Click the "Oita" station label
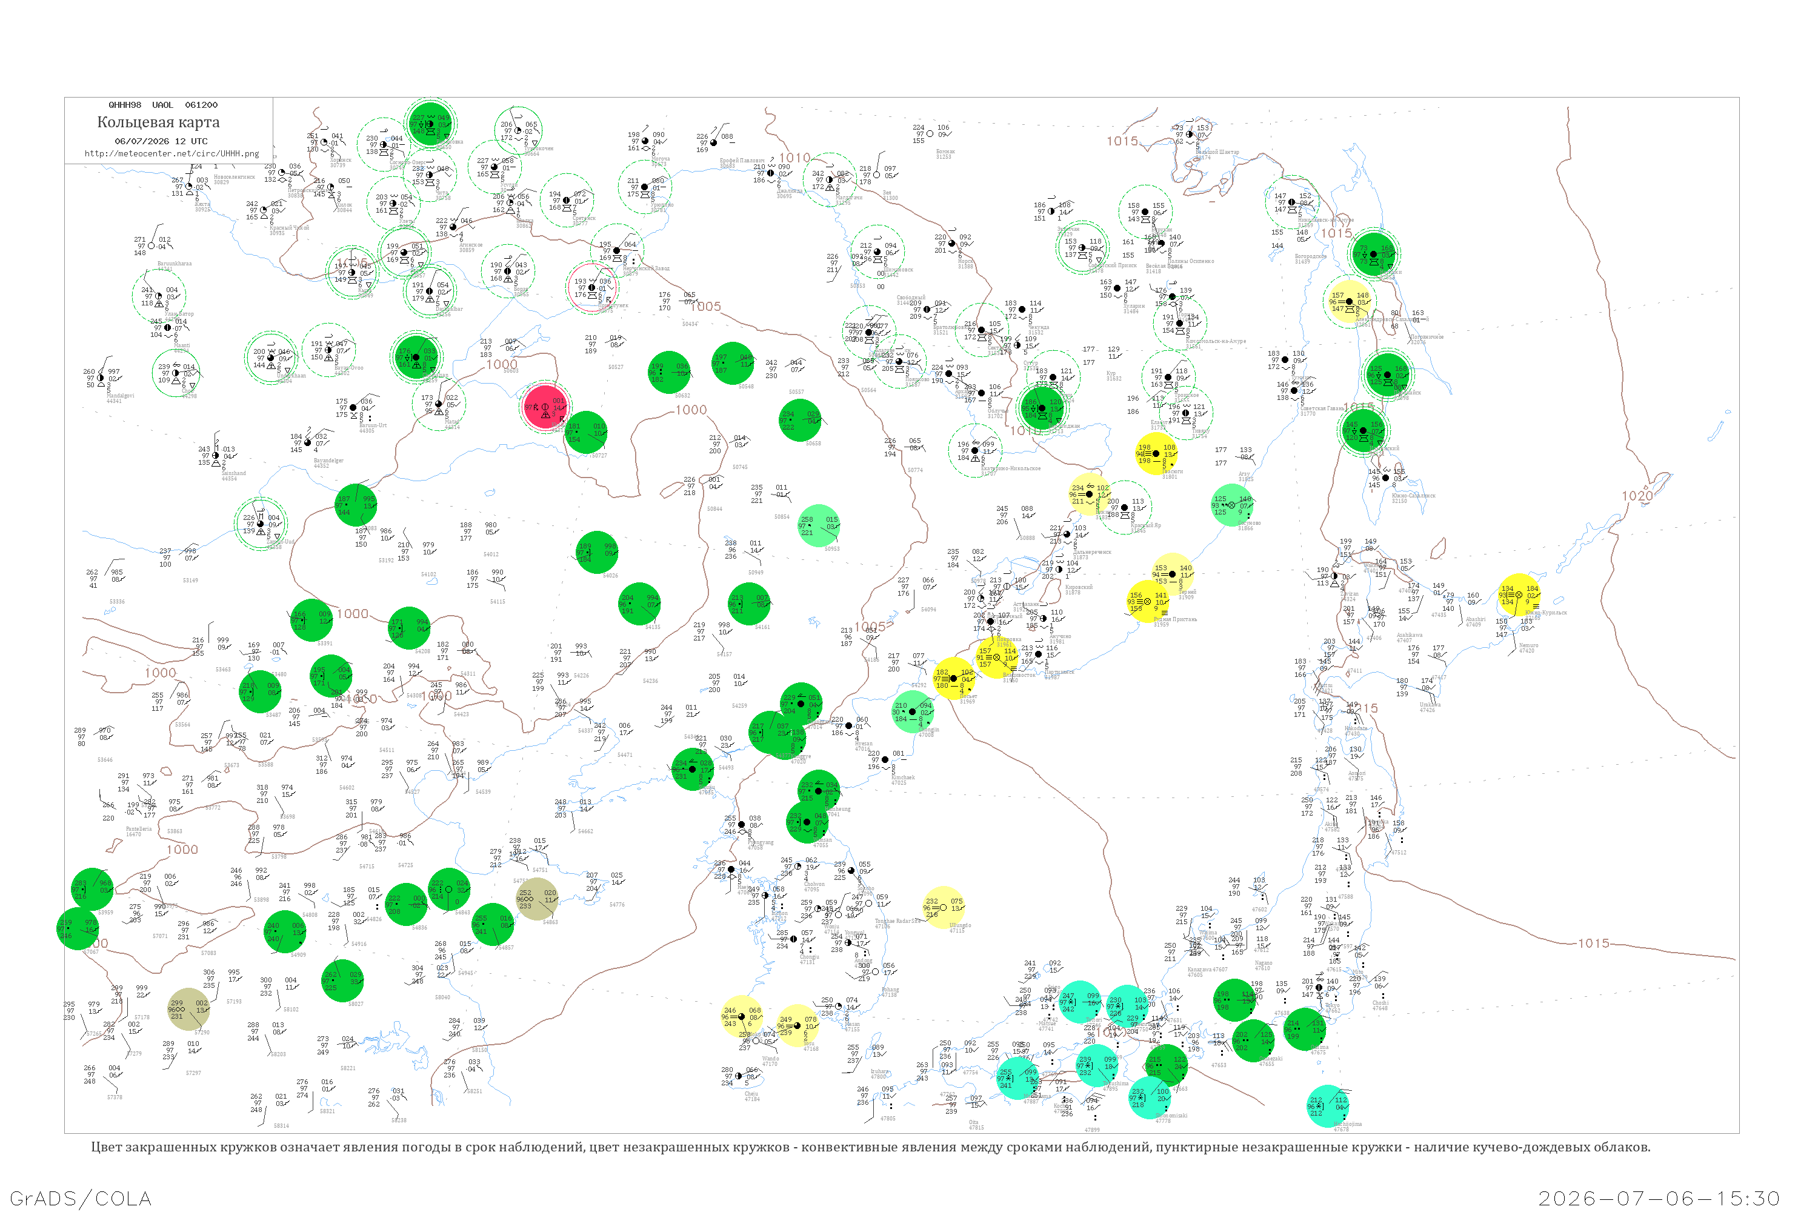Screen dimensions: 1818x1212 click(x=974, y=1122)
